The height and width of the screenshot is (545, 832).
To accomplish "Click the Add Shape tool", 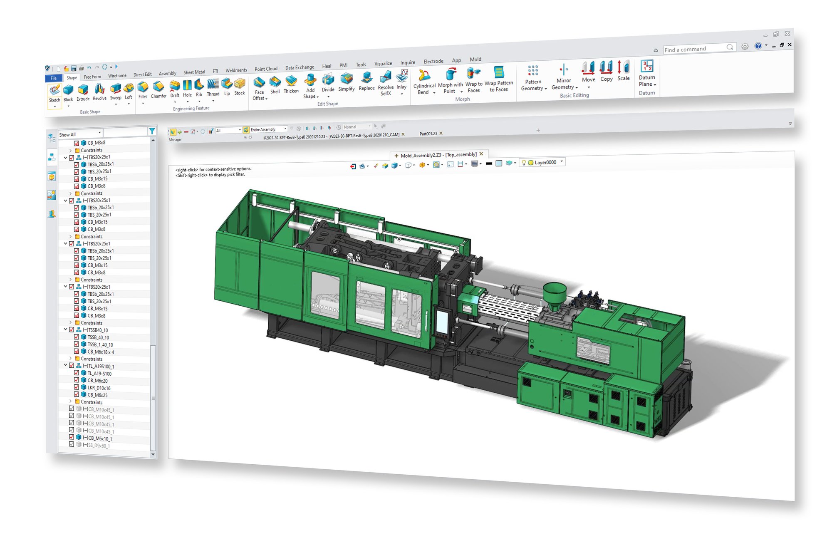I will click(x=310, y=87).
